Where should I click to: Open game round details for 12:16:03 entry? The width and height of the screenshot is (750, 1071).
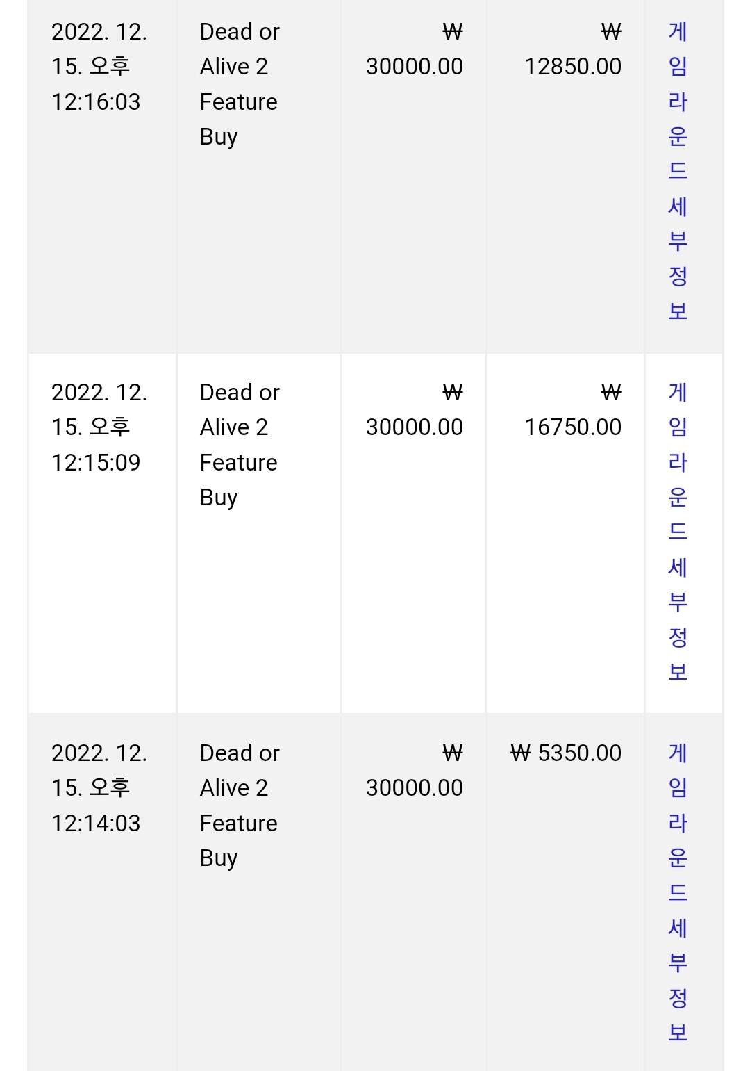coord(678,171)
